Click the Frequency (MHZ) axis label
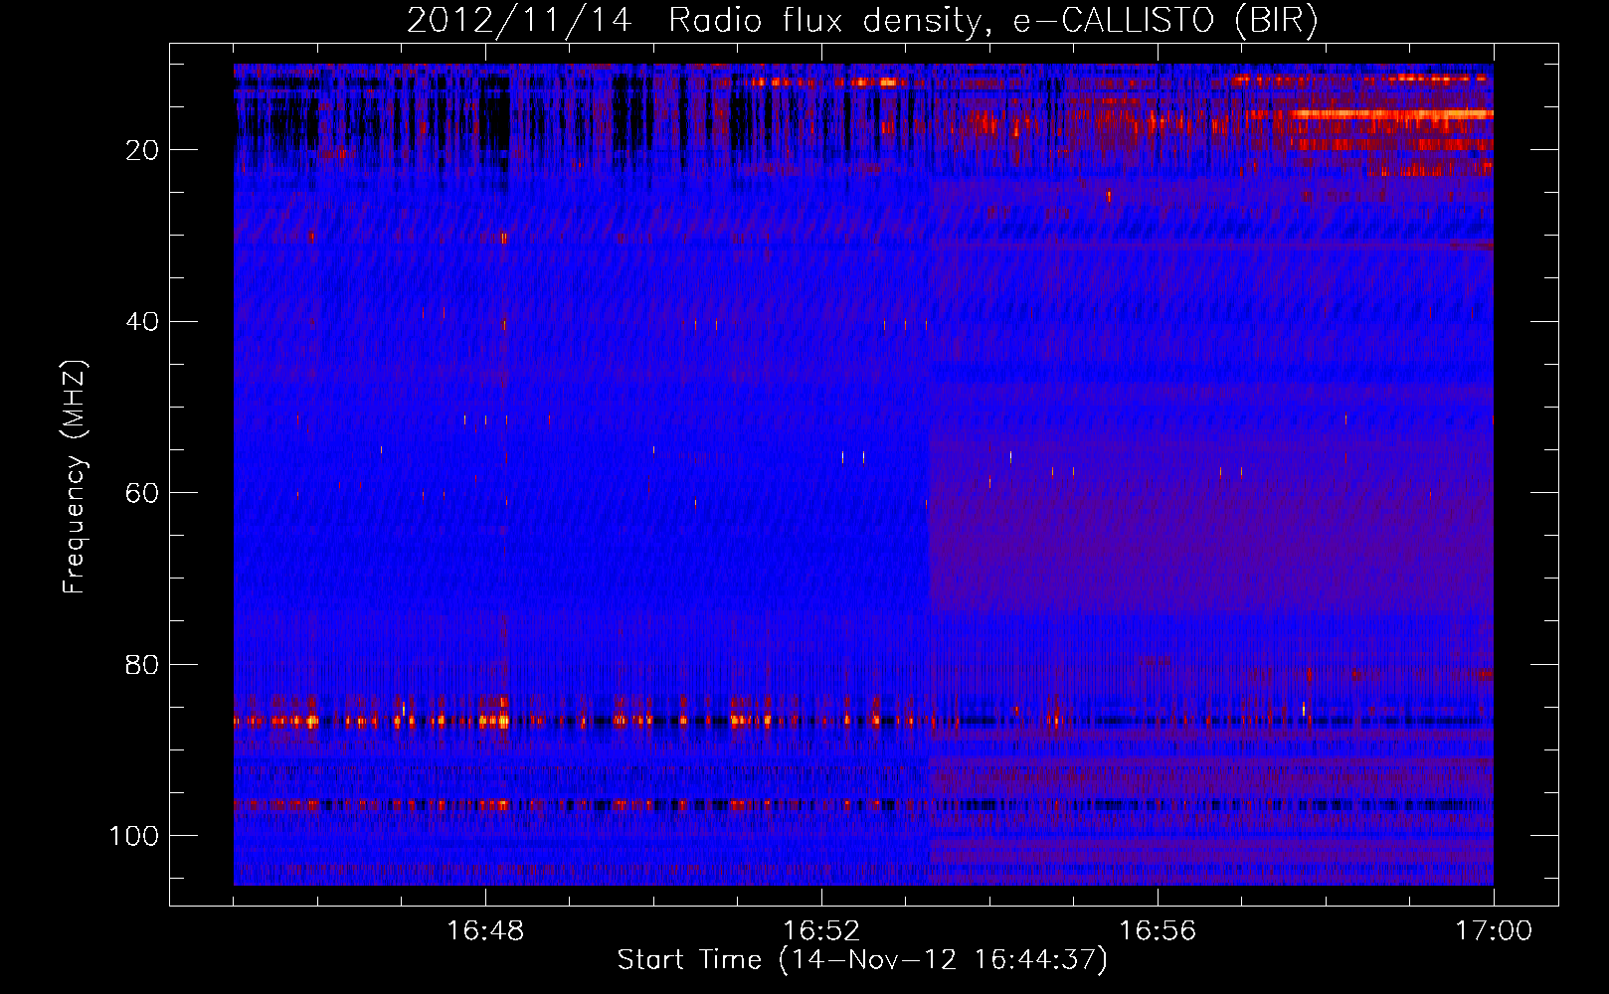The width and height of the screenshot is (1609, 994). [x=75, y=477]
